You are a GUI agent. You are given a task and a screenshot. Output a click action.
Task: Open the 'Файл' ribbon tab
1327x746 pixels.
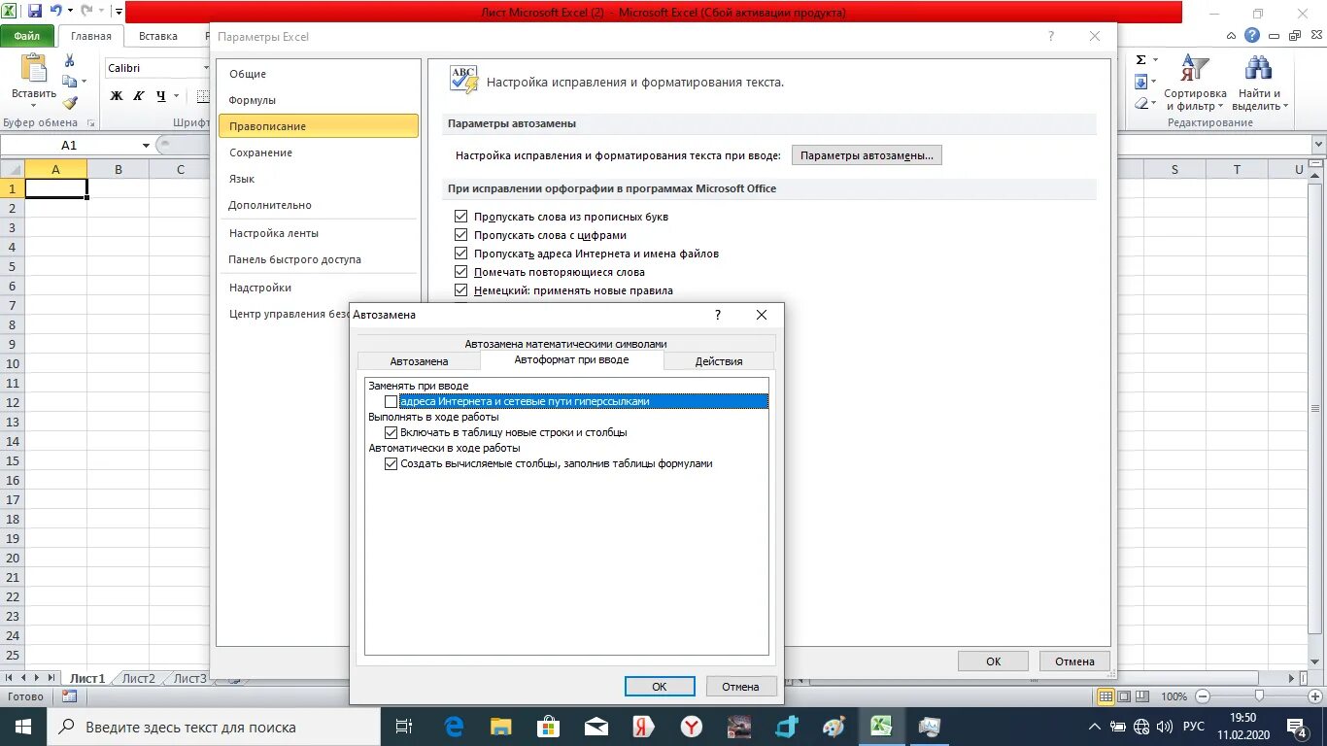pos(27,36)
